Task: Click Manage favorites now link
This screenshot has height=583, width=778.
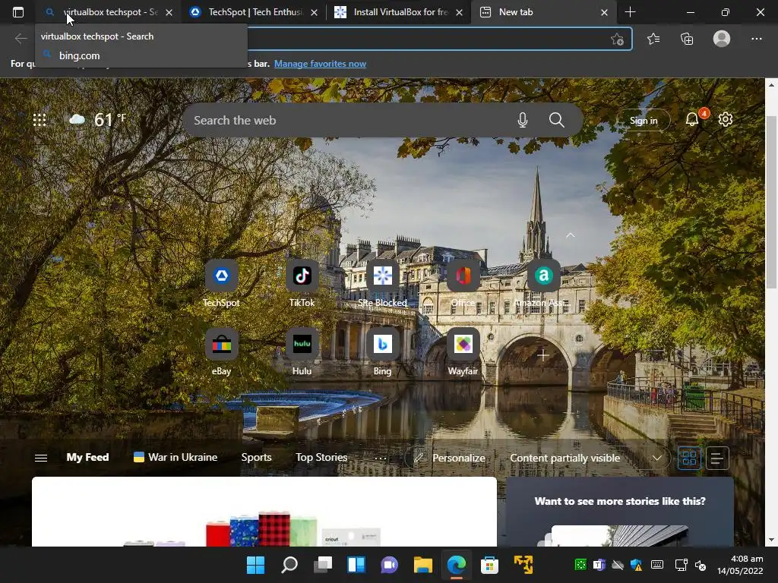Action: 320,64
